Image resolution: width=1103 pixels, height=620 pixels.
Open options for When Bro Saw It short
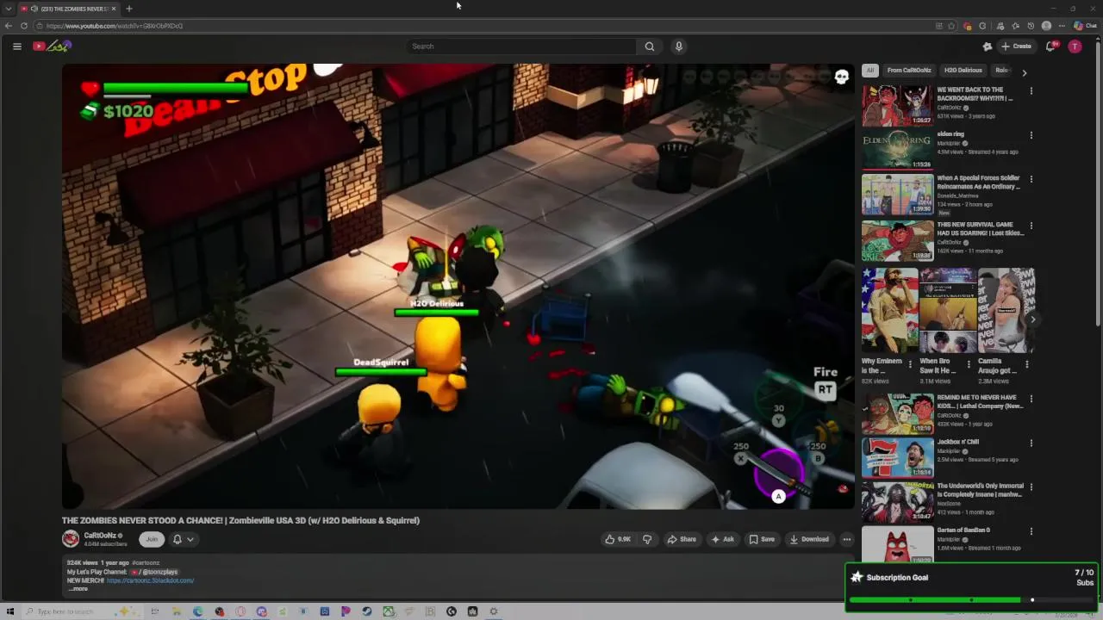(968, 364)
